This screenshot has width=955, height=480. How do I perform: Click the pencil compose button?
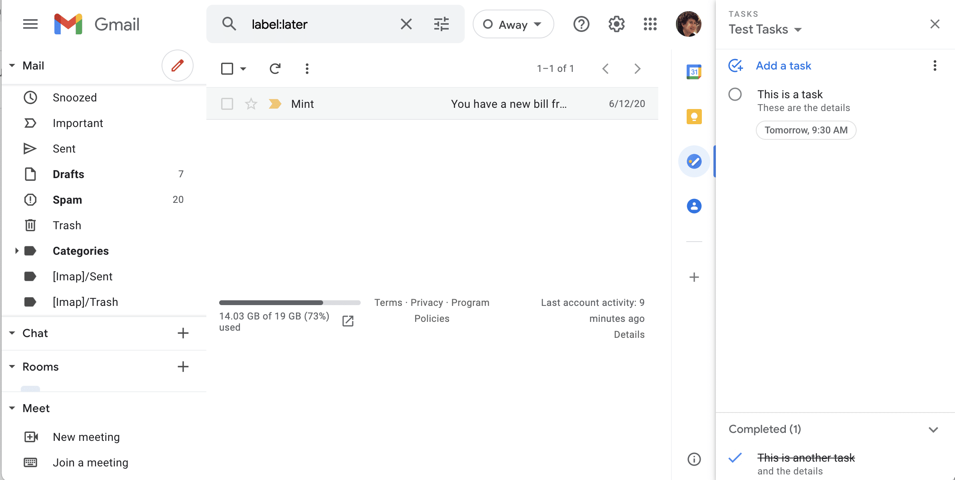[x=178, y=65]
